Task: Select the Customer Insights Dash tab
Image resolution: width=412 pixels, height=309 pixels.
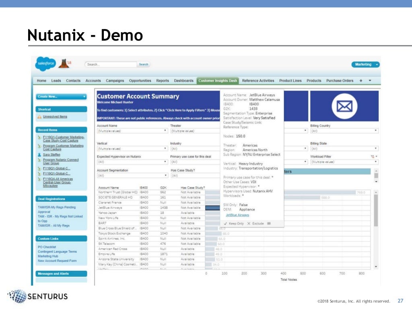Action: coord(218,80)
